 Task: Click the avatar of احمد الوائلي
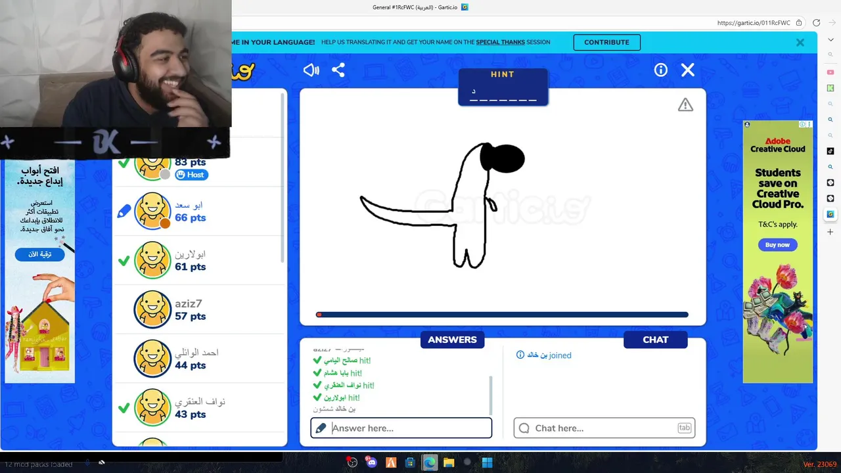[x=152, y=359]
